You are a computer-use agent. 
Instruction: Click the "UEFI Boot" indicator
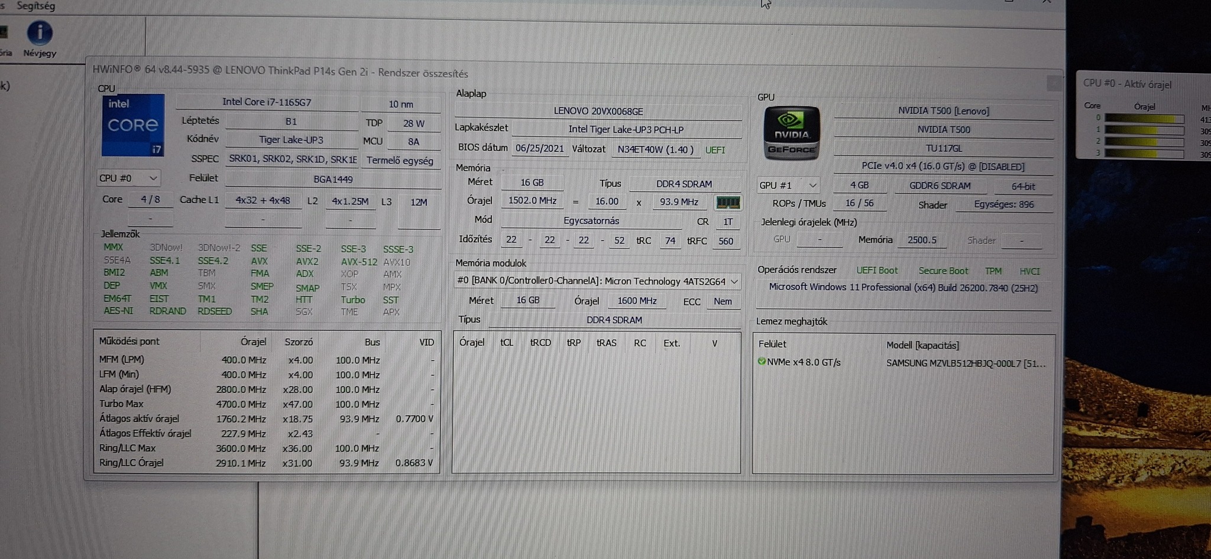click(877, 271)
